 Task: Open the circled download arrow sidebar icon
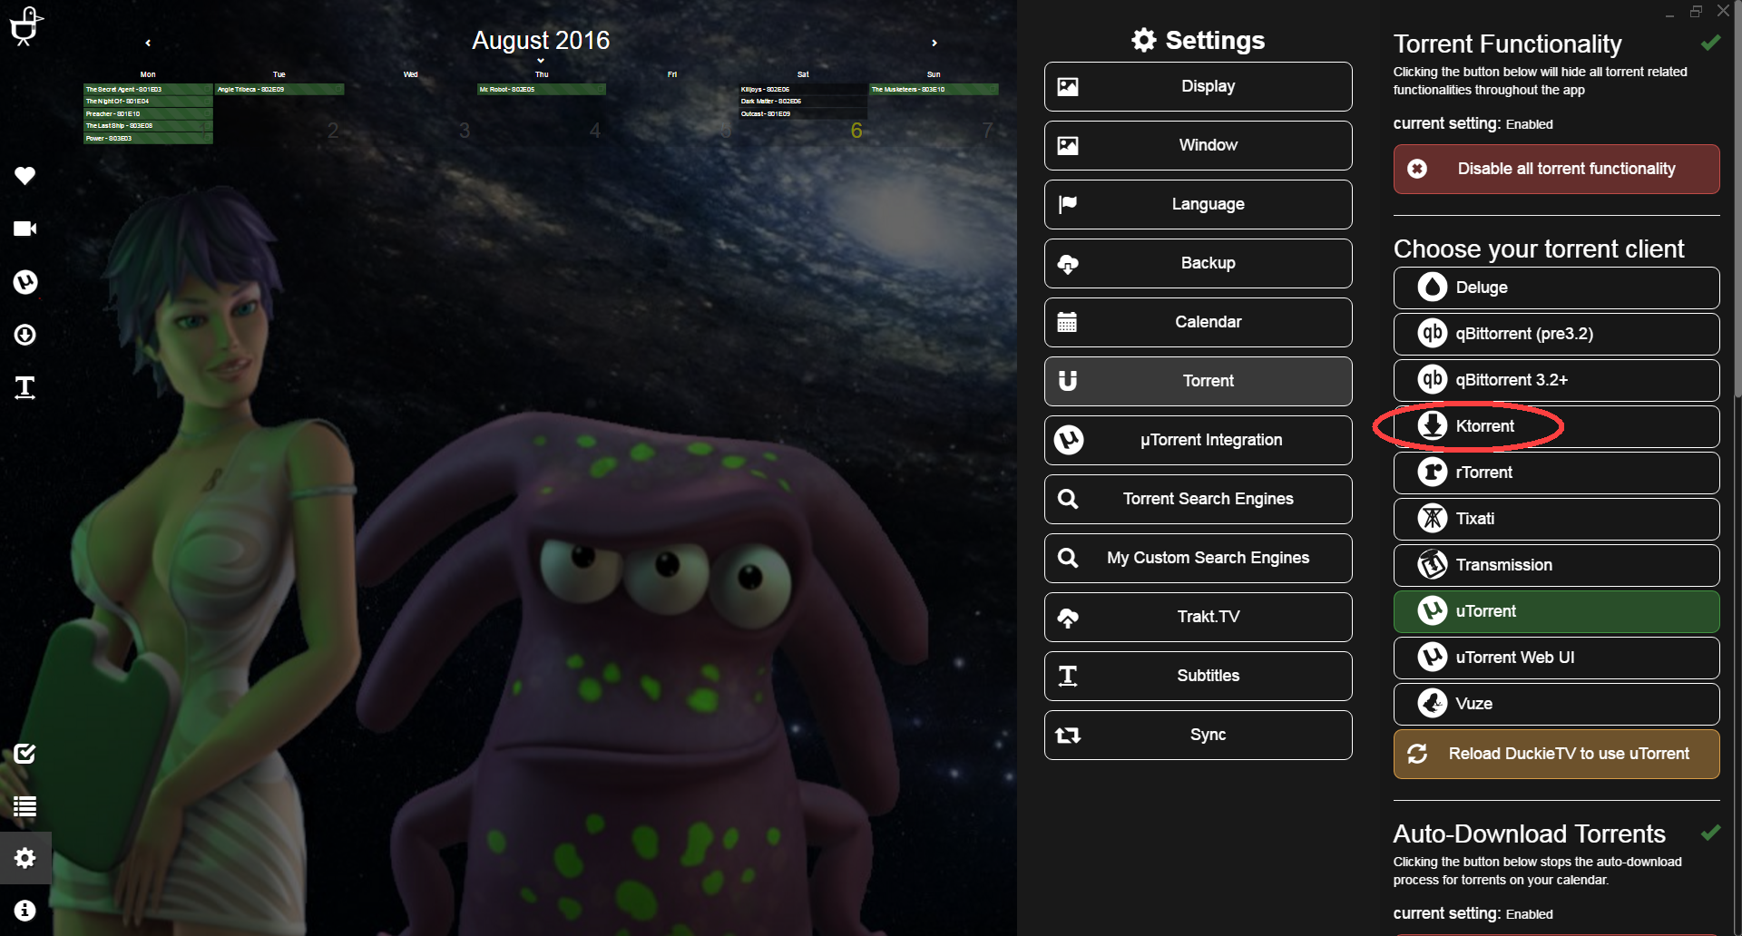click(x=25, y=335)
